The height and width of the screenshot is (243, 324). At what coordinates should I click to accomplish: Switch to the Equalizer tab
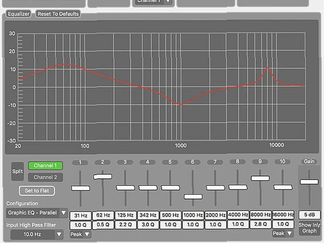19,13
